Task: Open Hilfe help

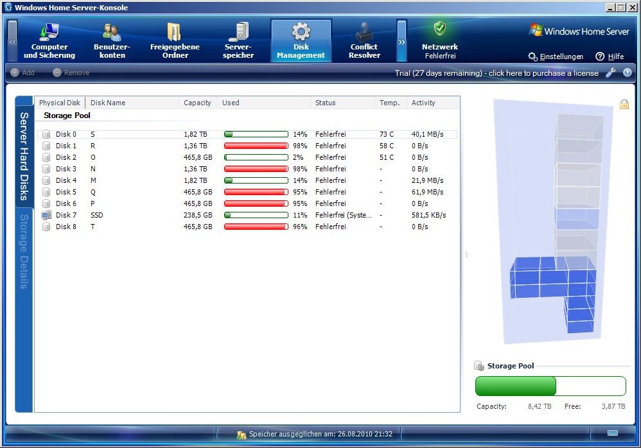Action: point(610,56)
